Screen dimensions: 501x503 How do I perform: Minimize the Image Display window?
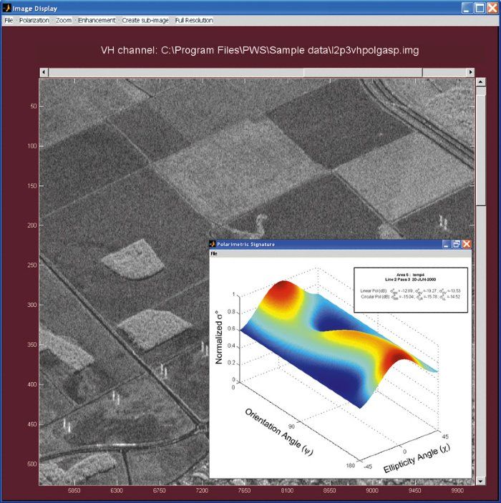click(x=467, y=8)
